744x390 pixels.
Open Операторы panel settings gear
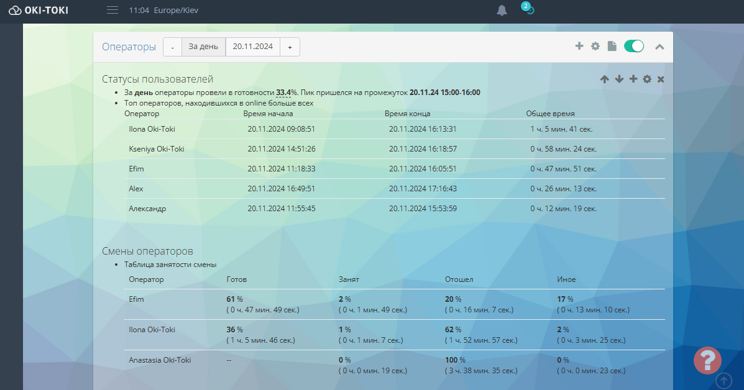[595, 46]
